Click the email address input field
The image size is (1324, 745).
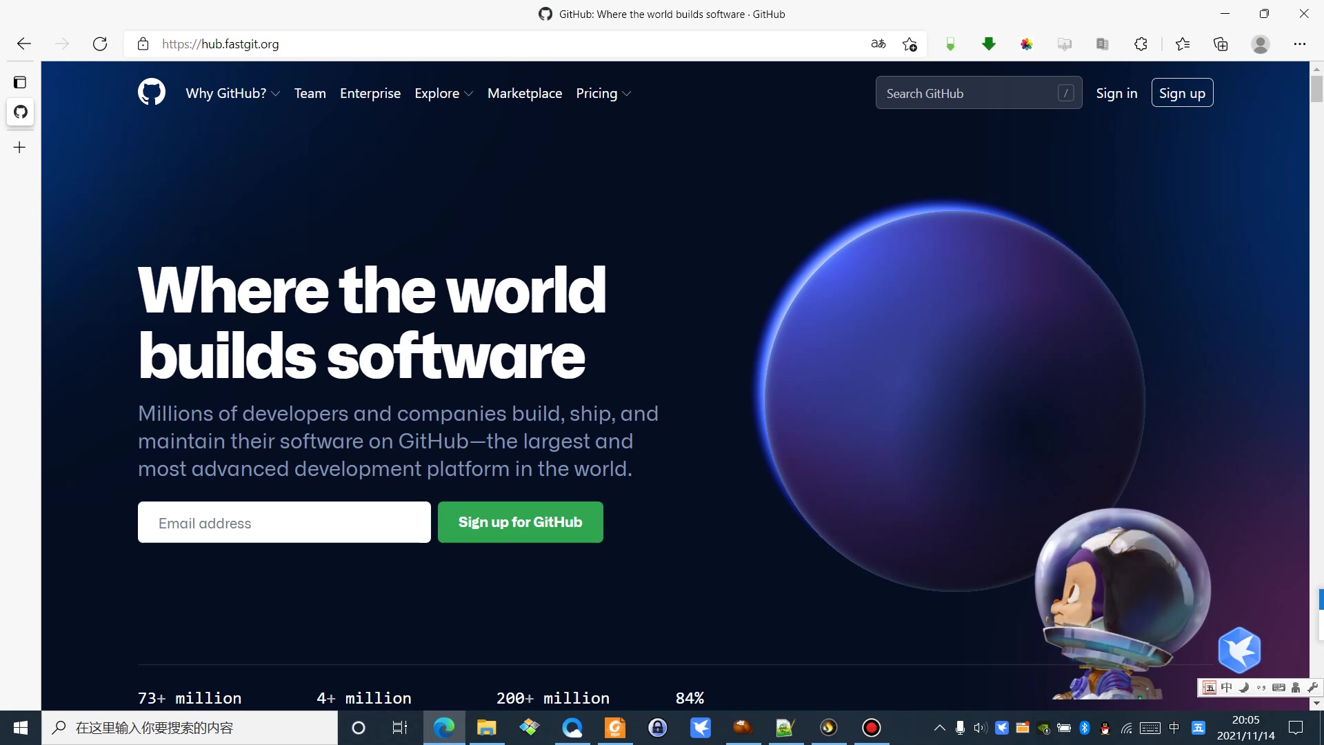click(285, 522)
